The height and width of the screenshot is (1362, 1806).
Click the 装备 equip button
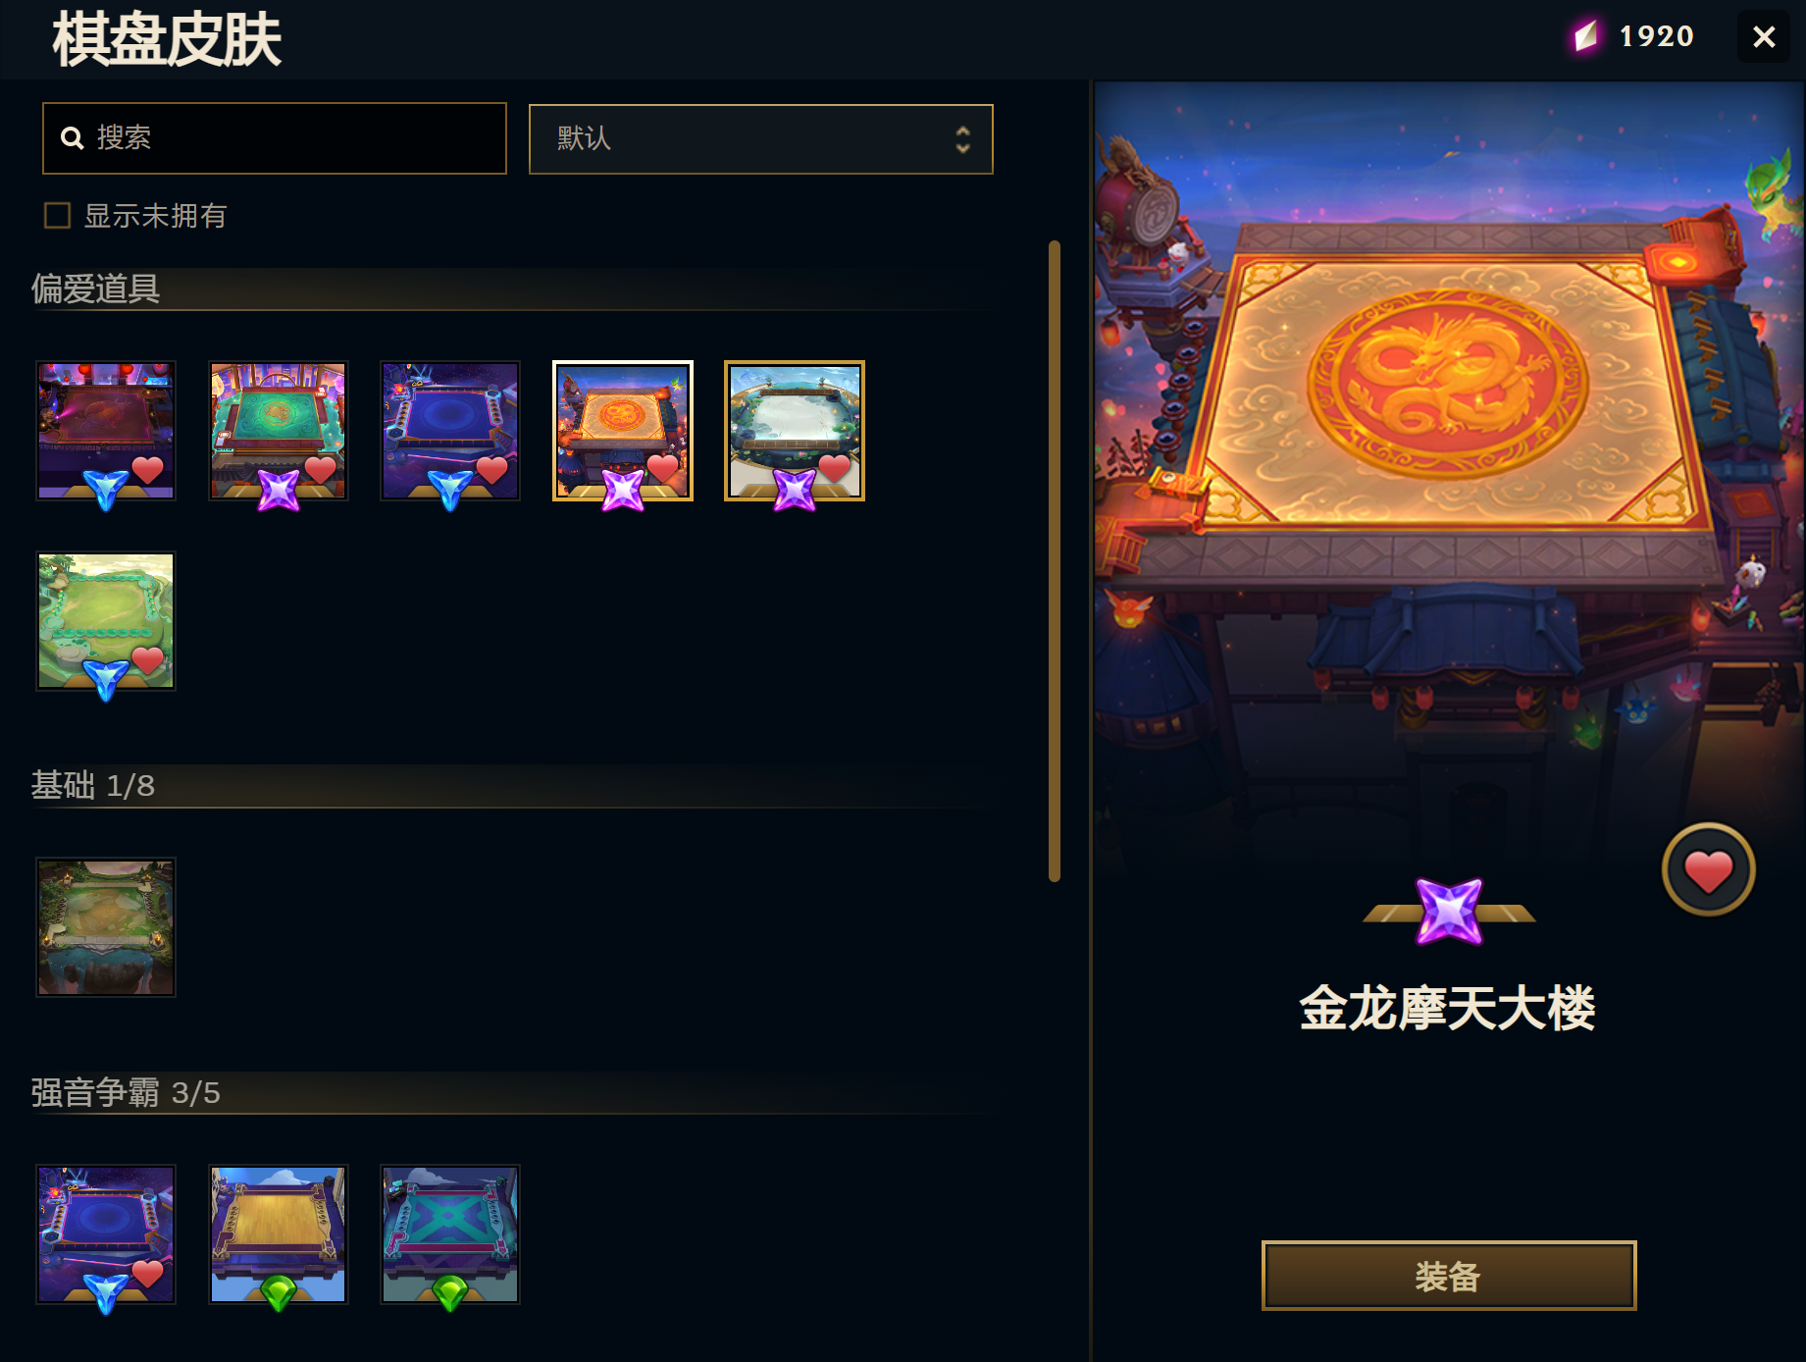point(1448,1276)
